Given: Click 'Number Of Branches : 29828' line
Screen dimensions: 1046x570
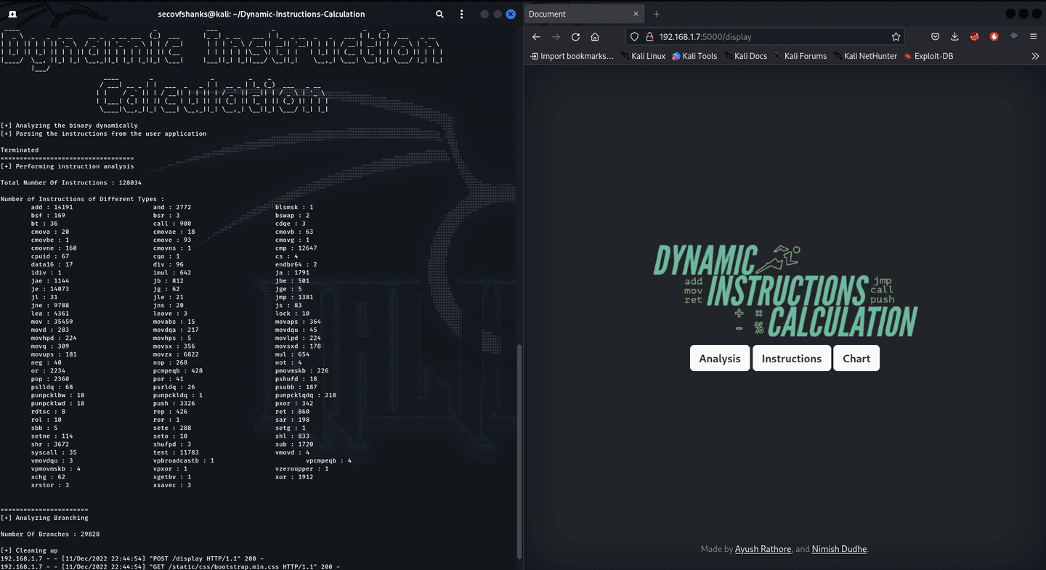Looking at the screenshot, I should coord(50,534).
